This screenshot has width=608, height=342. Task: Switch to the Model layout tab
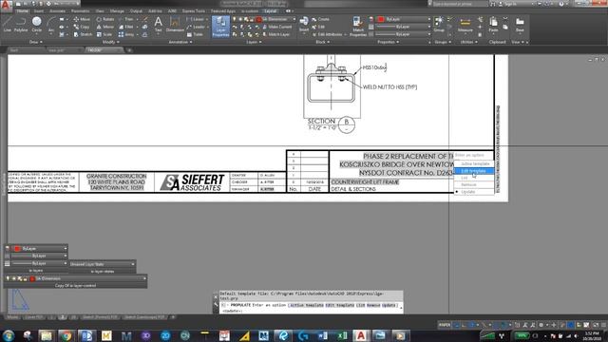(12, 317)
